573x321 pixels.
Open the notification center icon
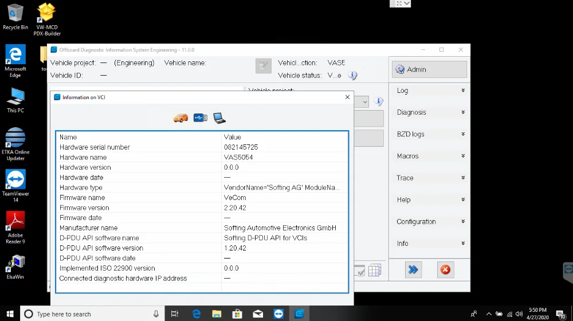click(x=561, y=314)
